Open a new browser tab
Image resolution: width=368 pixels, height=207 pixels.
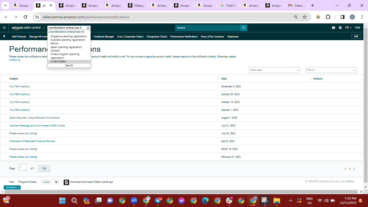point(313,5)
